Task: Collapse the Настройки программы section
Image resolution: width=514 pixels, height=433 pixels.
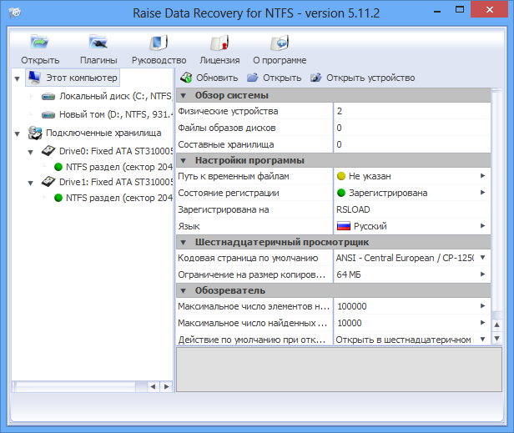Action: pyautogui.click(x=184, y=161)
